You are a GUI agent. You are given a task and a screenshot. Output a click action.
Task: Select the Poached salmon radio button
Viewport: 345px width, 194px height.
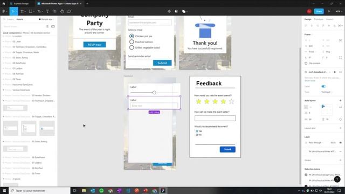pyautogui.click(x=132, y=42)
